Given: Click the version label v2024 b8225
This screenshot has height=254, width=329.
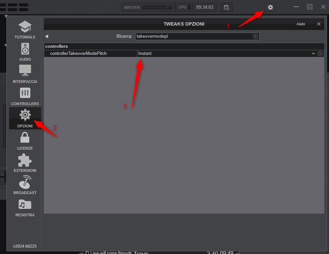Looking at the screenshot, I should [x=25, y=246].
